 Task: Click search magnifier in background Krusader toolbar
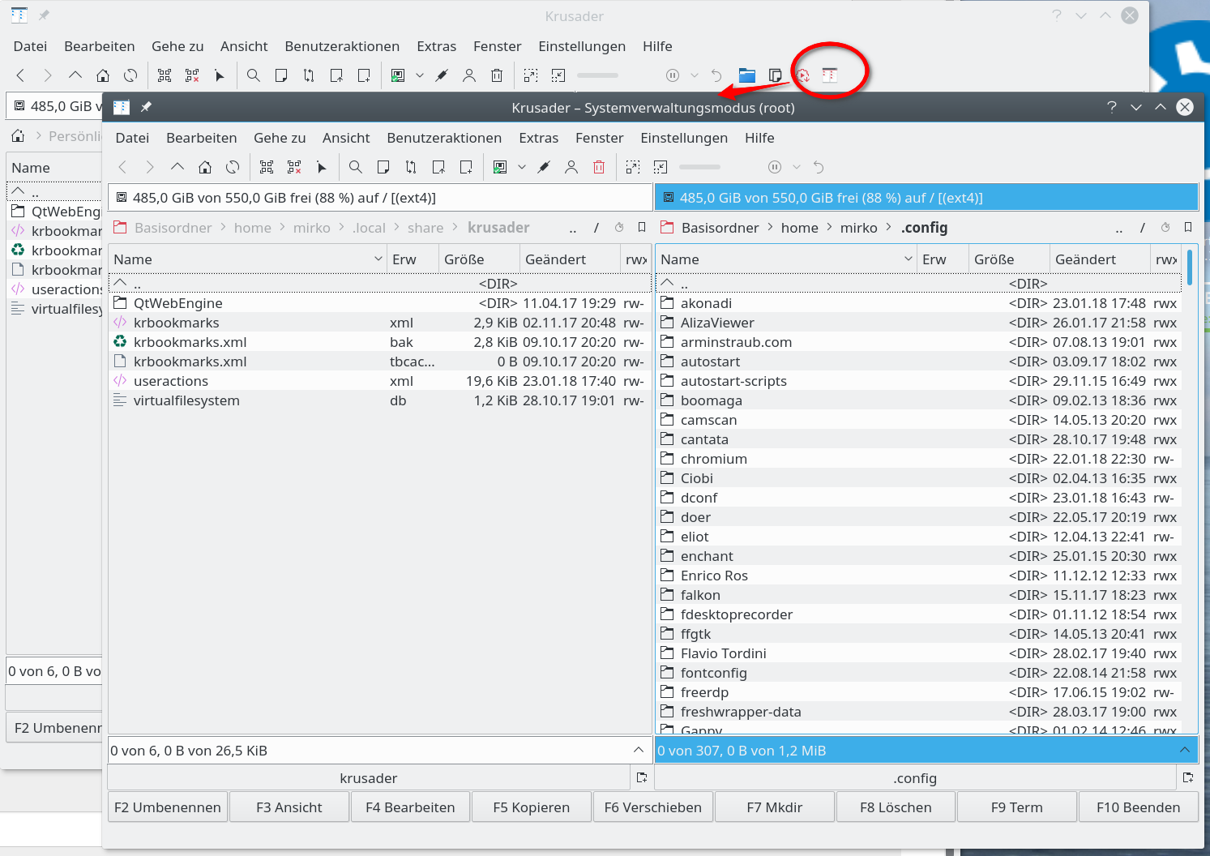[254, 75]
